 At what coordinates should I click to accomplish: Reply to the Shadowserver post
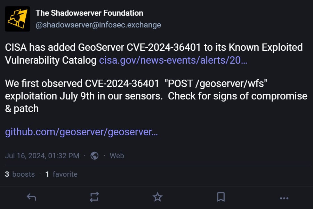(32, 197)
